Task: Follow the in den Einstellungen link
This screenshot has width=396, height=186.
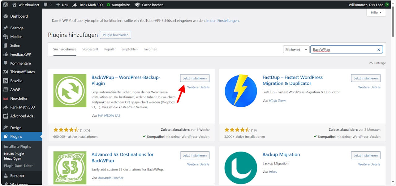Action: tap(223, 21)
